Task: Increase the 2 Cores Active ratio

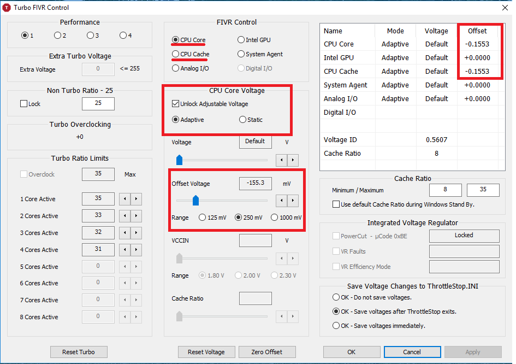Action: [x=137, y=216]
